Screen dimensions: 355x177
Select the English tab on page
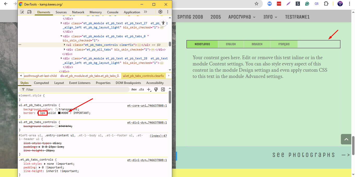click(231, 44)
